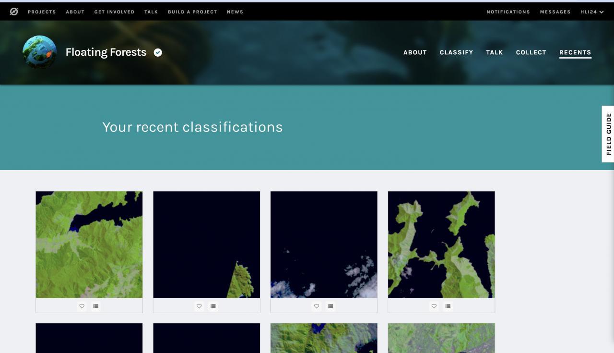Go to the top navigation About page

point(75,12)
